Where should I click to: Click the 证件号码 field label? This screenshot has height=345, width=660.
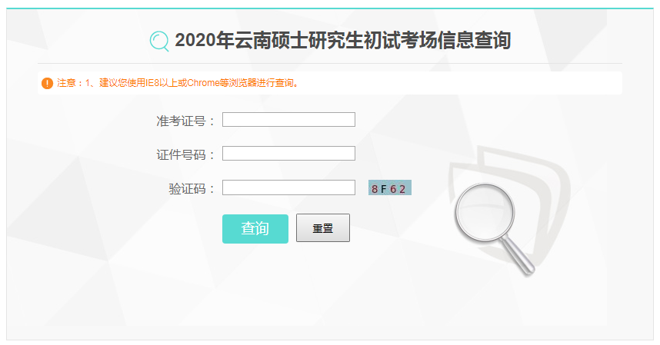[x=185, y=155]
